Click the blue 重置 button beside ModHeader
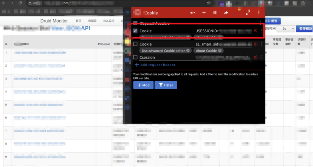The width and height of the screenshot is (313, 167). [x=272, y=21]
